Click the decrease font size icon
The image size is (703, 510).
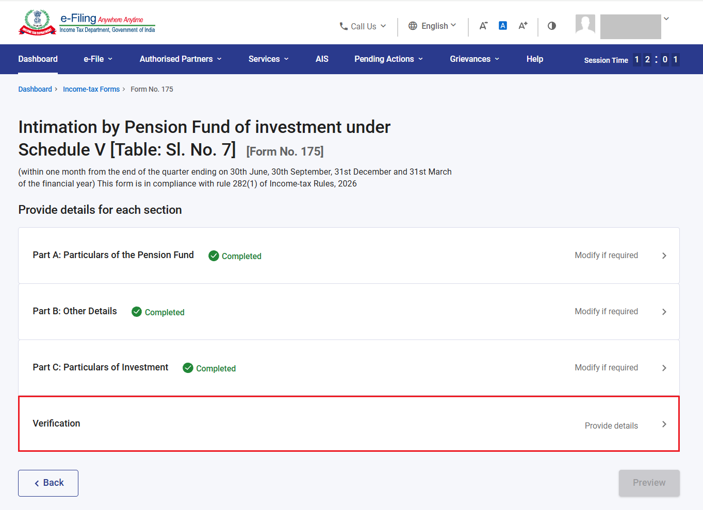click(x=483, y=26)
